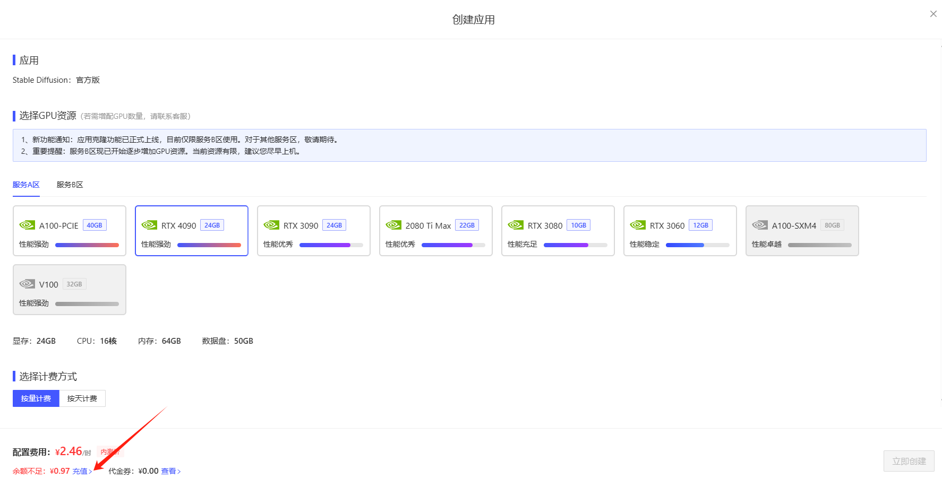Viewport: 942px width, 487px height.
Task: Click the 12GB tag on RTX 3060
Action: coord(701,225)
